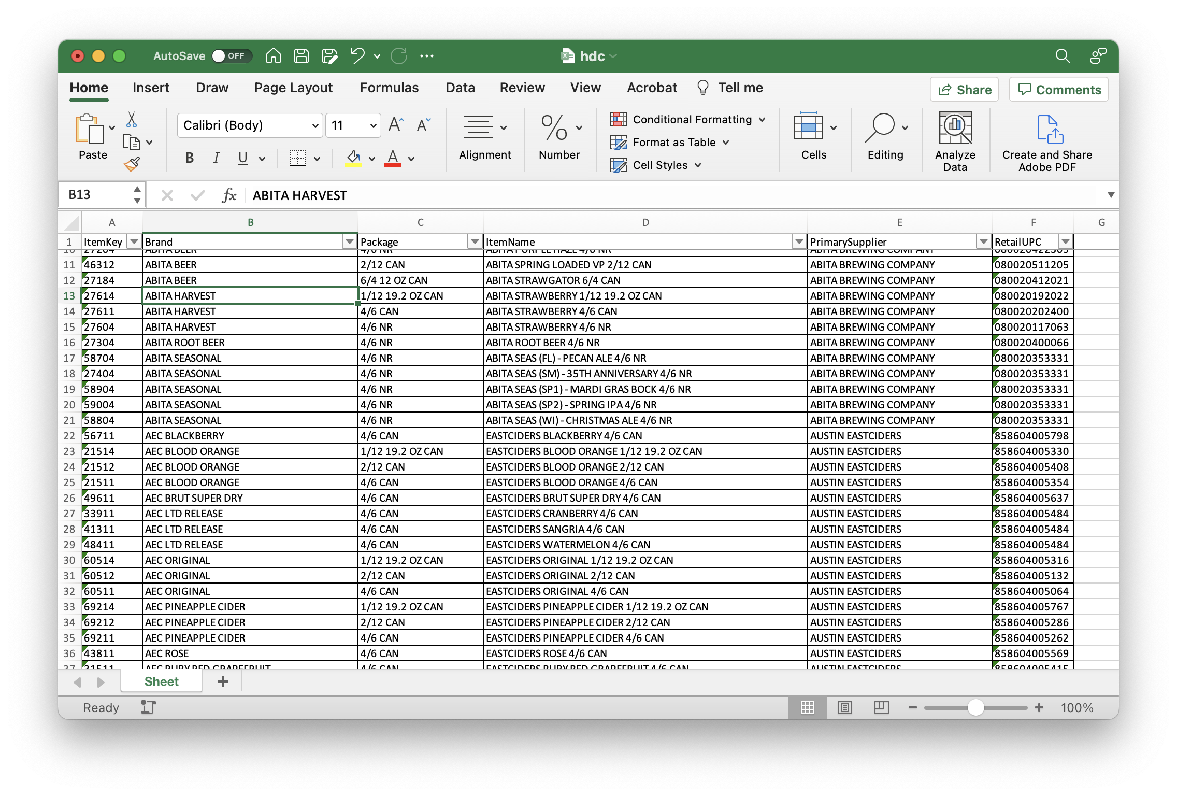Apply yellow fill color bucket
The height and width of the screenshot is (796, 1177).
click(x=353, y=158)
